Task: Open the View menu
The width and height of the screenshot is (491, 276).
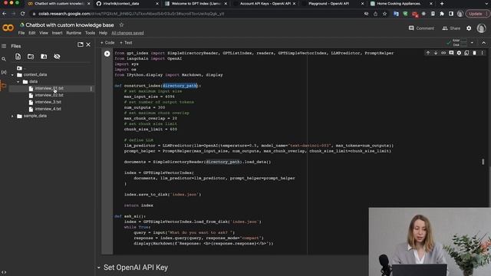Action: click(x=44, y=33)
